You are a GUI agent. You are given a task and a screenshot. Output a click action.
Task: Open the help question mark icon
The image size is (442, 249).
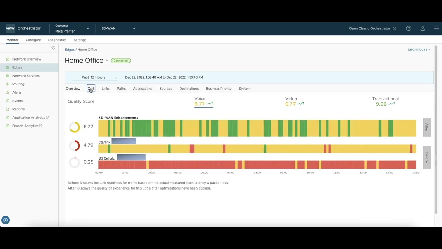(409, 28)
